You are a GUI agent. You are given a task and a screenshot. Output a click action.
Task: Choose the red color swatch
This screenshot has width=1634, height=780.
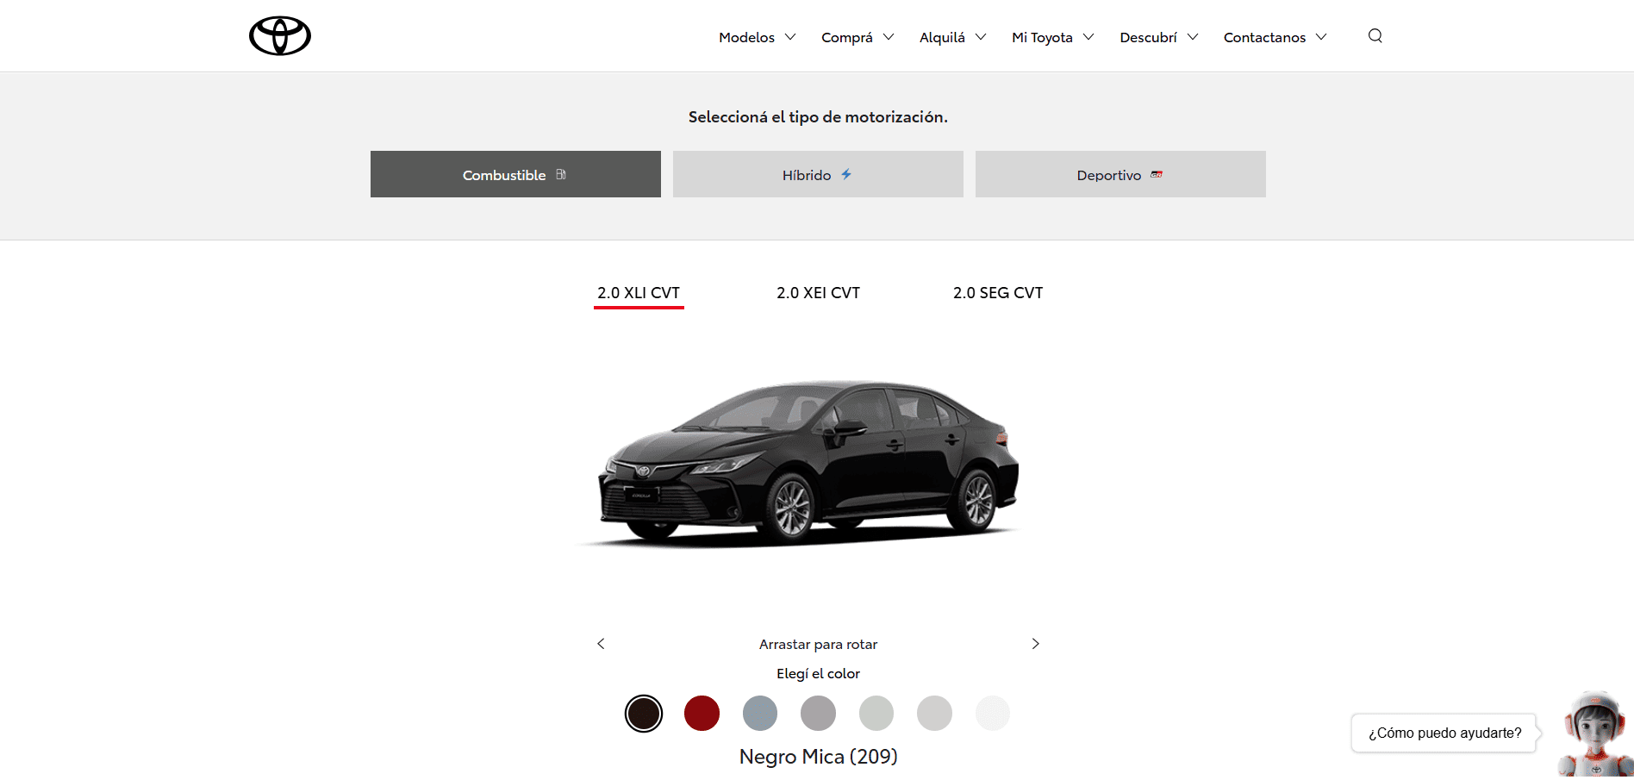[702, 714]
